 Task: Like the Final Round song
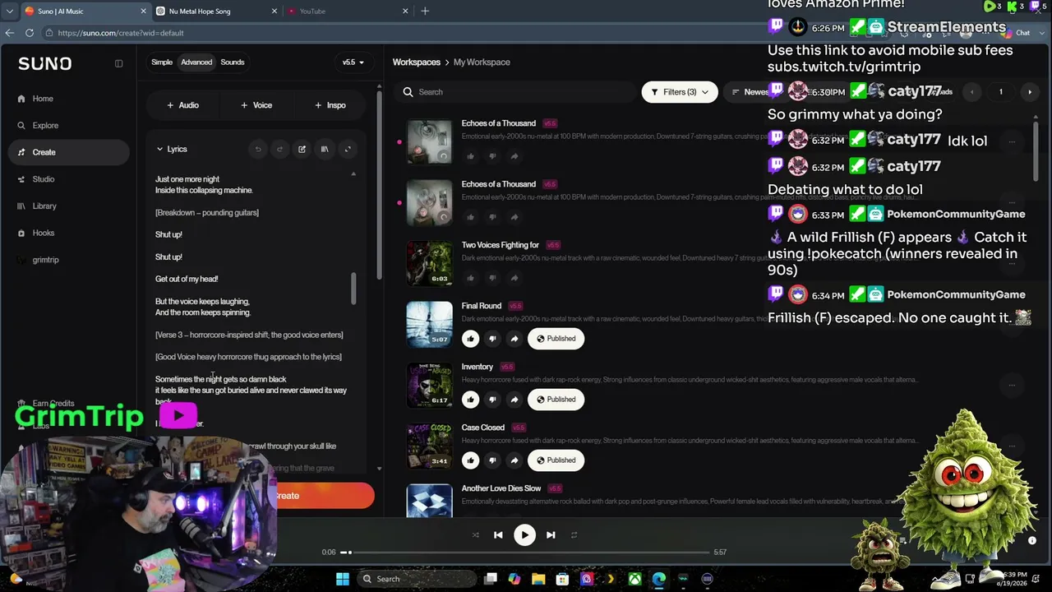pos(470,339)
